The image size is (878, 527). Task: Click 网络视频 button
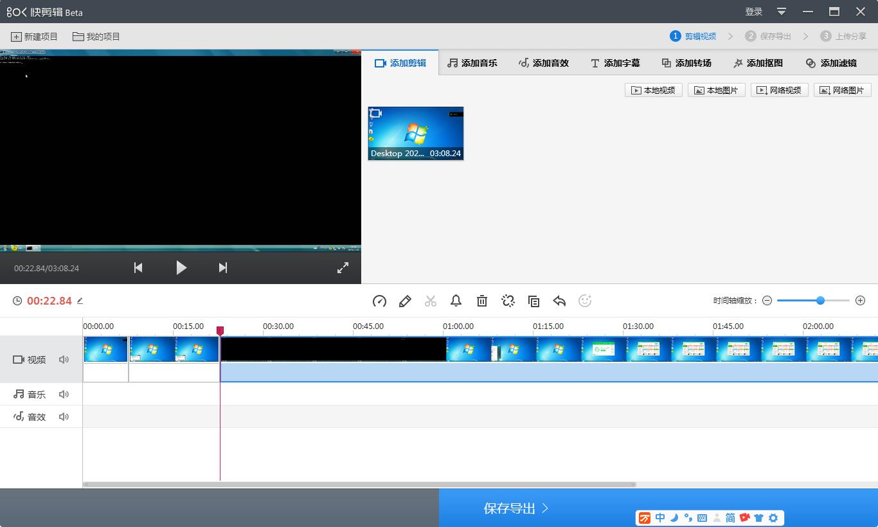tap(780, 90)
